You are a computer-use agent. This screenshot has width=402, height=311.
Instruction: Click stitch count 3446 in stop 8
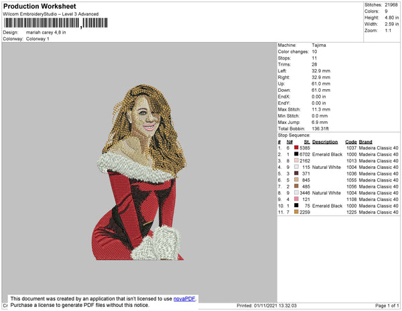(x=305, y=193)
